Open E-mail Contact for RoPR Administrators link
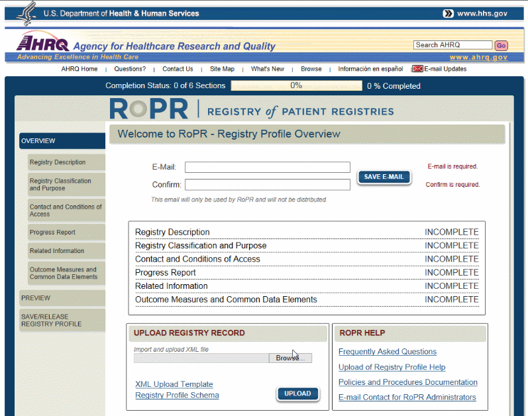528x416 pixels. 407,397
